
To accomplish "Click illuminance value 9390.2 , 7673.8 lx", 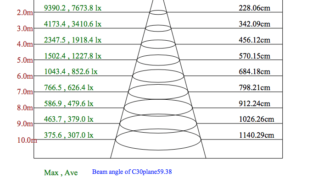I will tap(73, 8).
